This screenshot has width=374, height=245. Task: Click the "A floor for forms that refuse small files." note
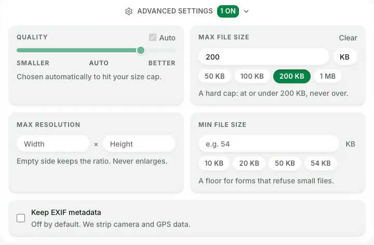[x=266, y=181]
